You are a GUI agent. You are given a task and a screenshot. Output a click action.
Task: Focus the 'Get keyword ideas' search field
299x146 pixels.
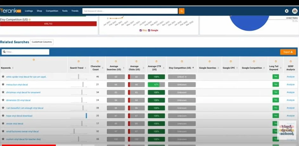[130, 11]
